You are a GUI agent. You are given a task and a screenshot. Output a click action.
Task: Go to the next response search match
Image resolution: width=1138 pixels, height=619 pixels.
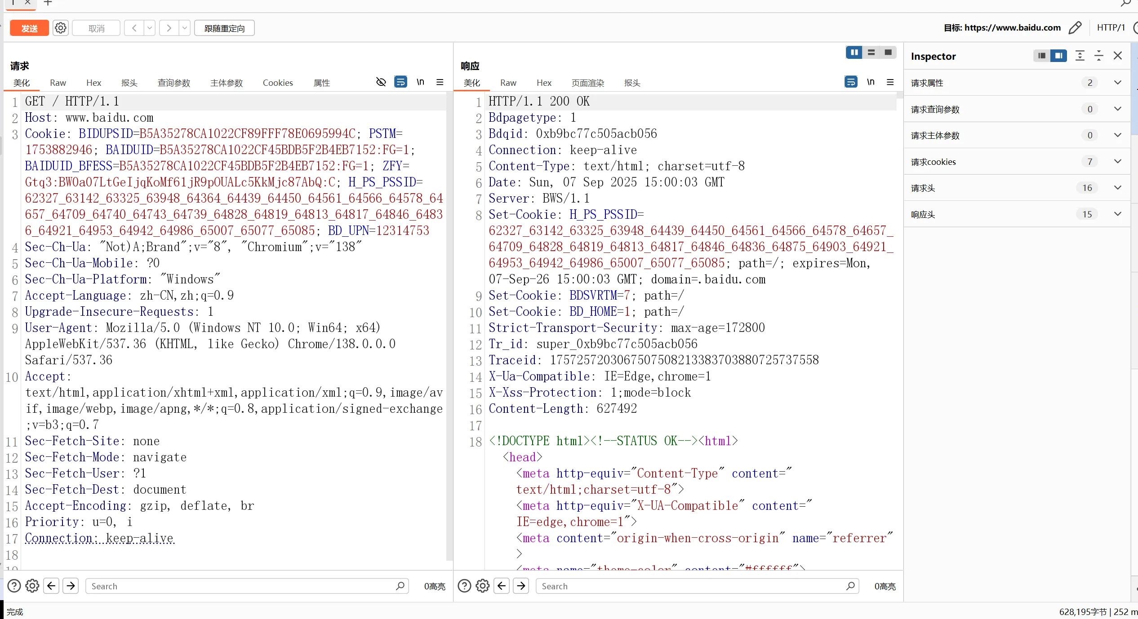coord(521,586)
